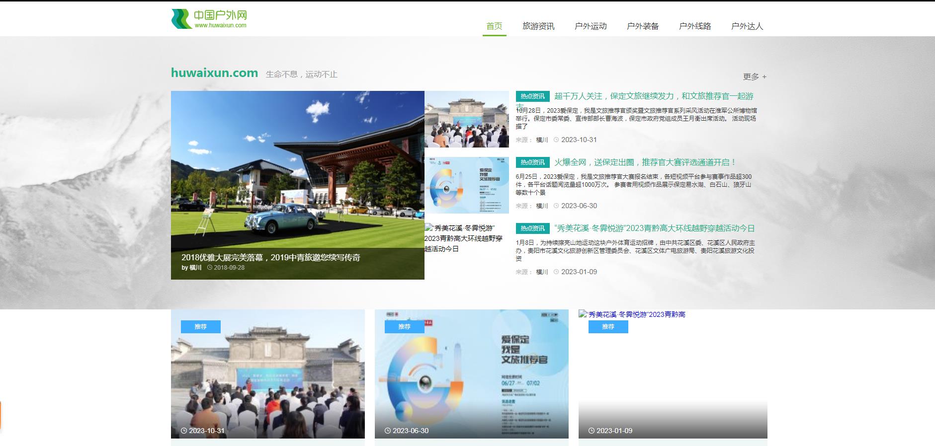This screenshot has width=935, height=446.
Task: Visit the 户外达人 page
Action: (x=747, y=26)
